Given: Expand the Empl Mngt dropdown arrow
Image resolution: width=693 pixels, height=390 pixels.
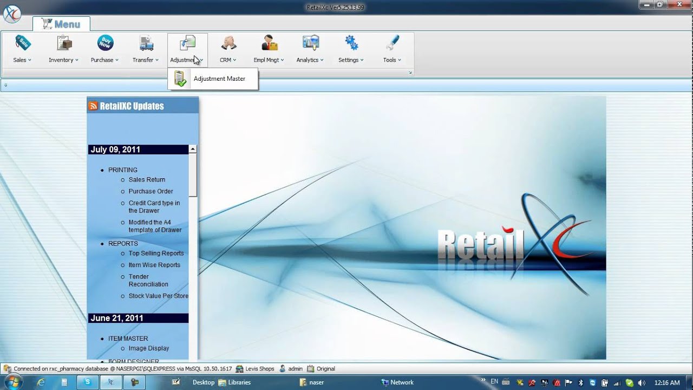Looking at the screenshot, I should point(282,60).
